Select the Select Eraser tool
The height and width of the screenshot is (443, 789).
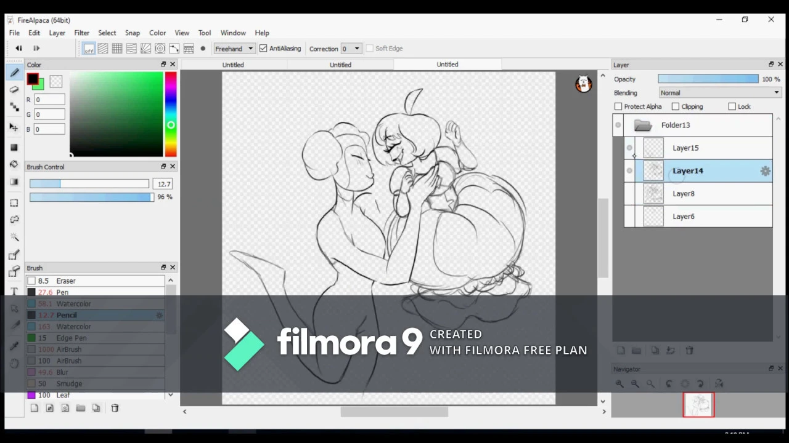point(14,271)
